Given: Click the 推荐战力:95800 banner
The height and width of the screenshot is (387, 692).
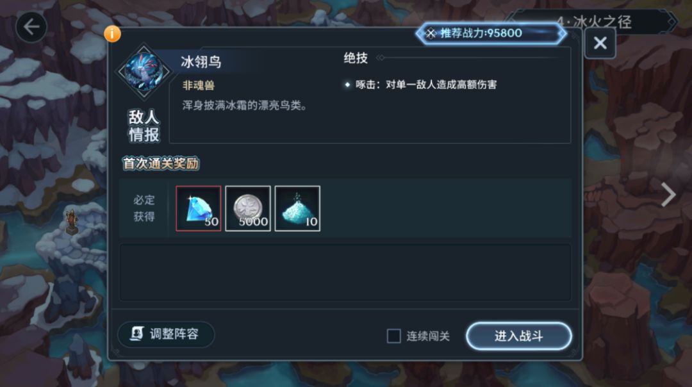Looking at the screenshot, I should point(491,33).
